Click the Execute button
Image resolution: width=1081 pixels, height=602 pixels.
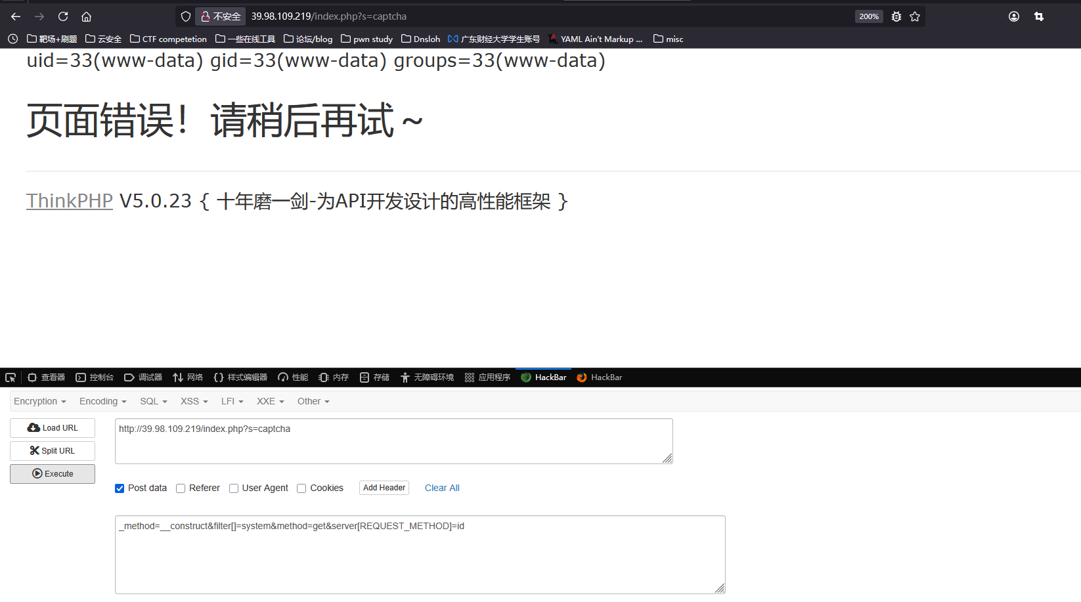(x=53, y=474)
